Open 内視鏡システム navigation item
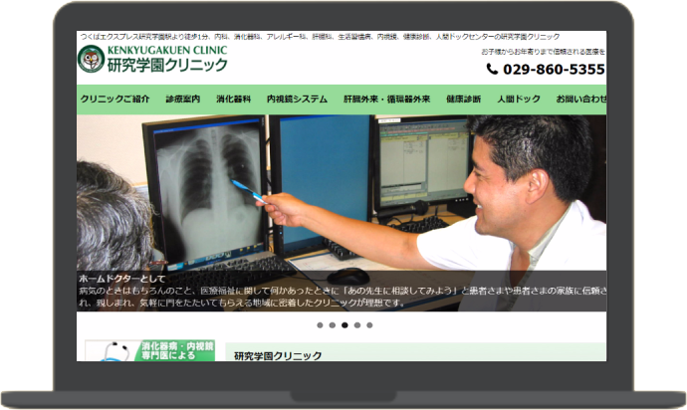 pos(297,99)
